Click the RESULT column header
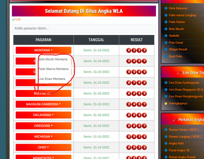The width and height of the screenshot is (204, 159). (x=137, y=40)
